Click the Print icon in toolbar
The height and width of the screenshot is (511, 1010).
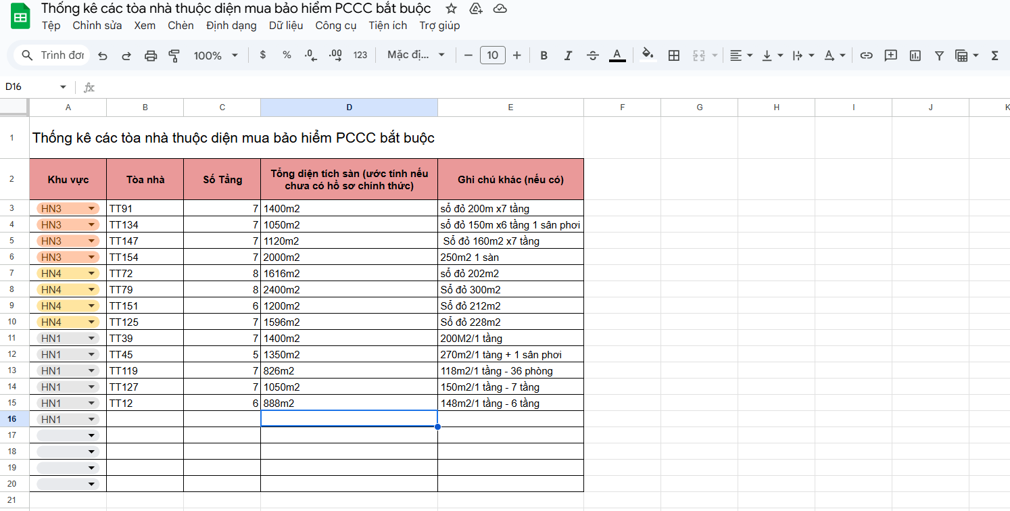(x=151, y=55)
